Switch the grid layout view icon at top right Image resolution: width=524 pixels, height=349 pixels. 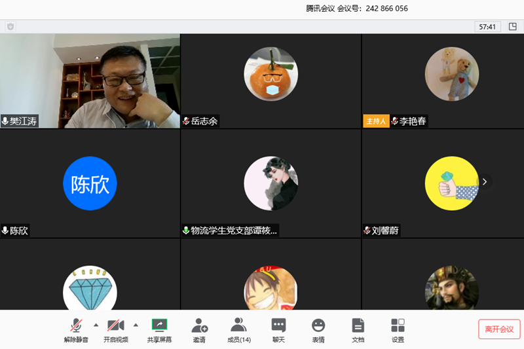512,27
